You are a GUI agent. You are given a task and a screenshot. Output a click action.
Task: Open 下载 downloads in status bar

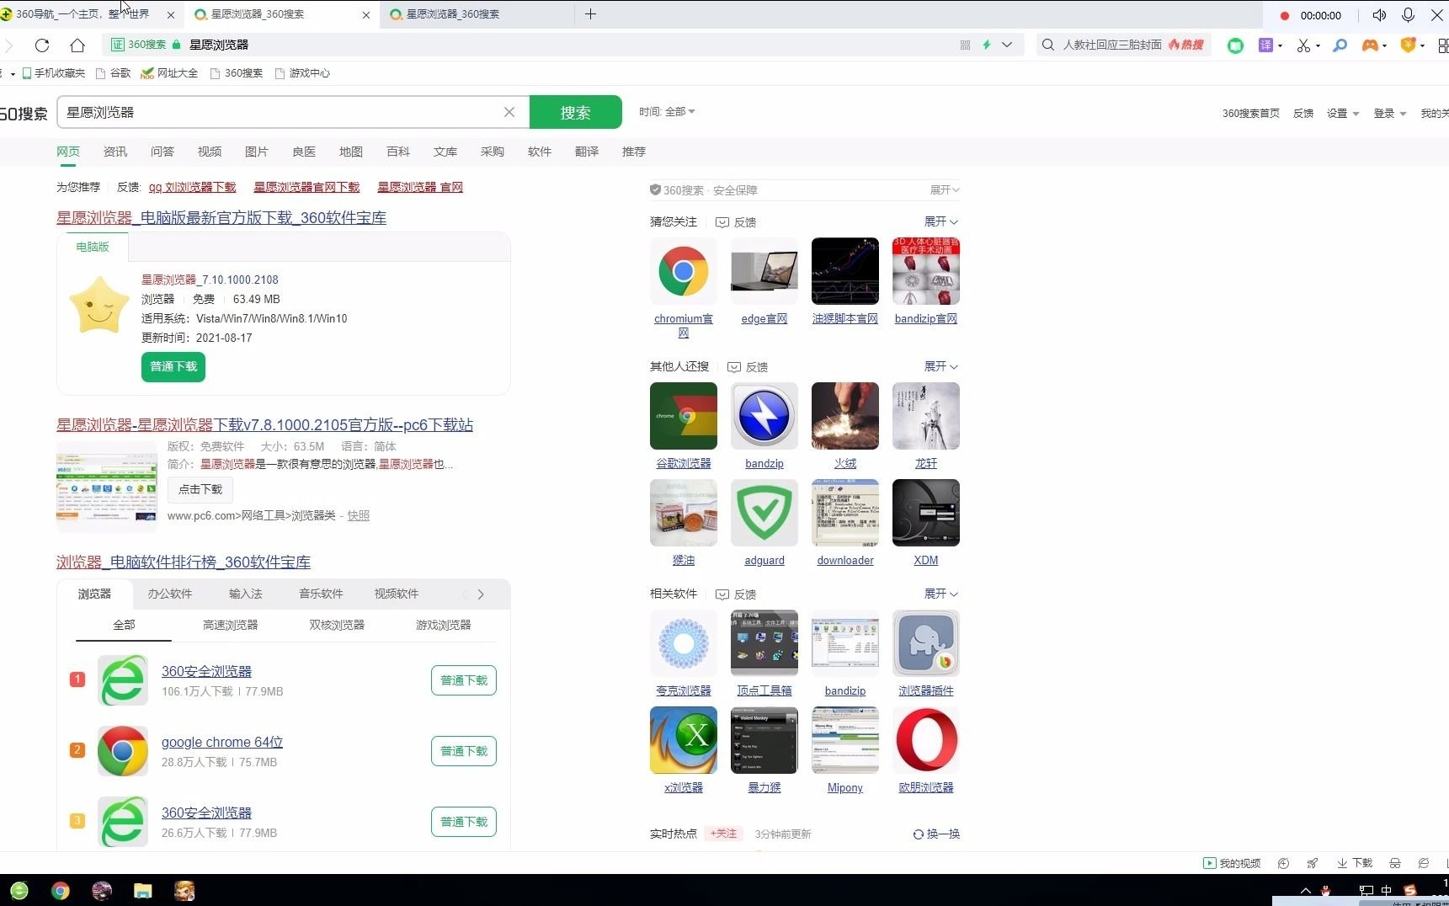click(1355, 863)
